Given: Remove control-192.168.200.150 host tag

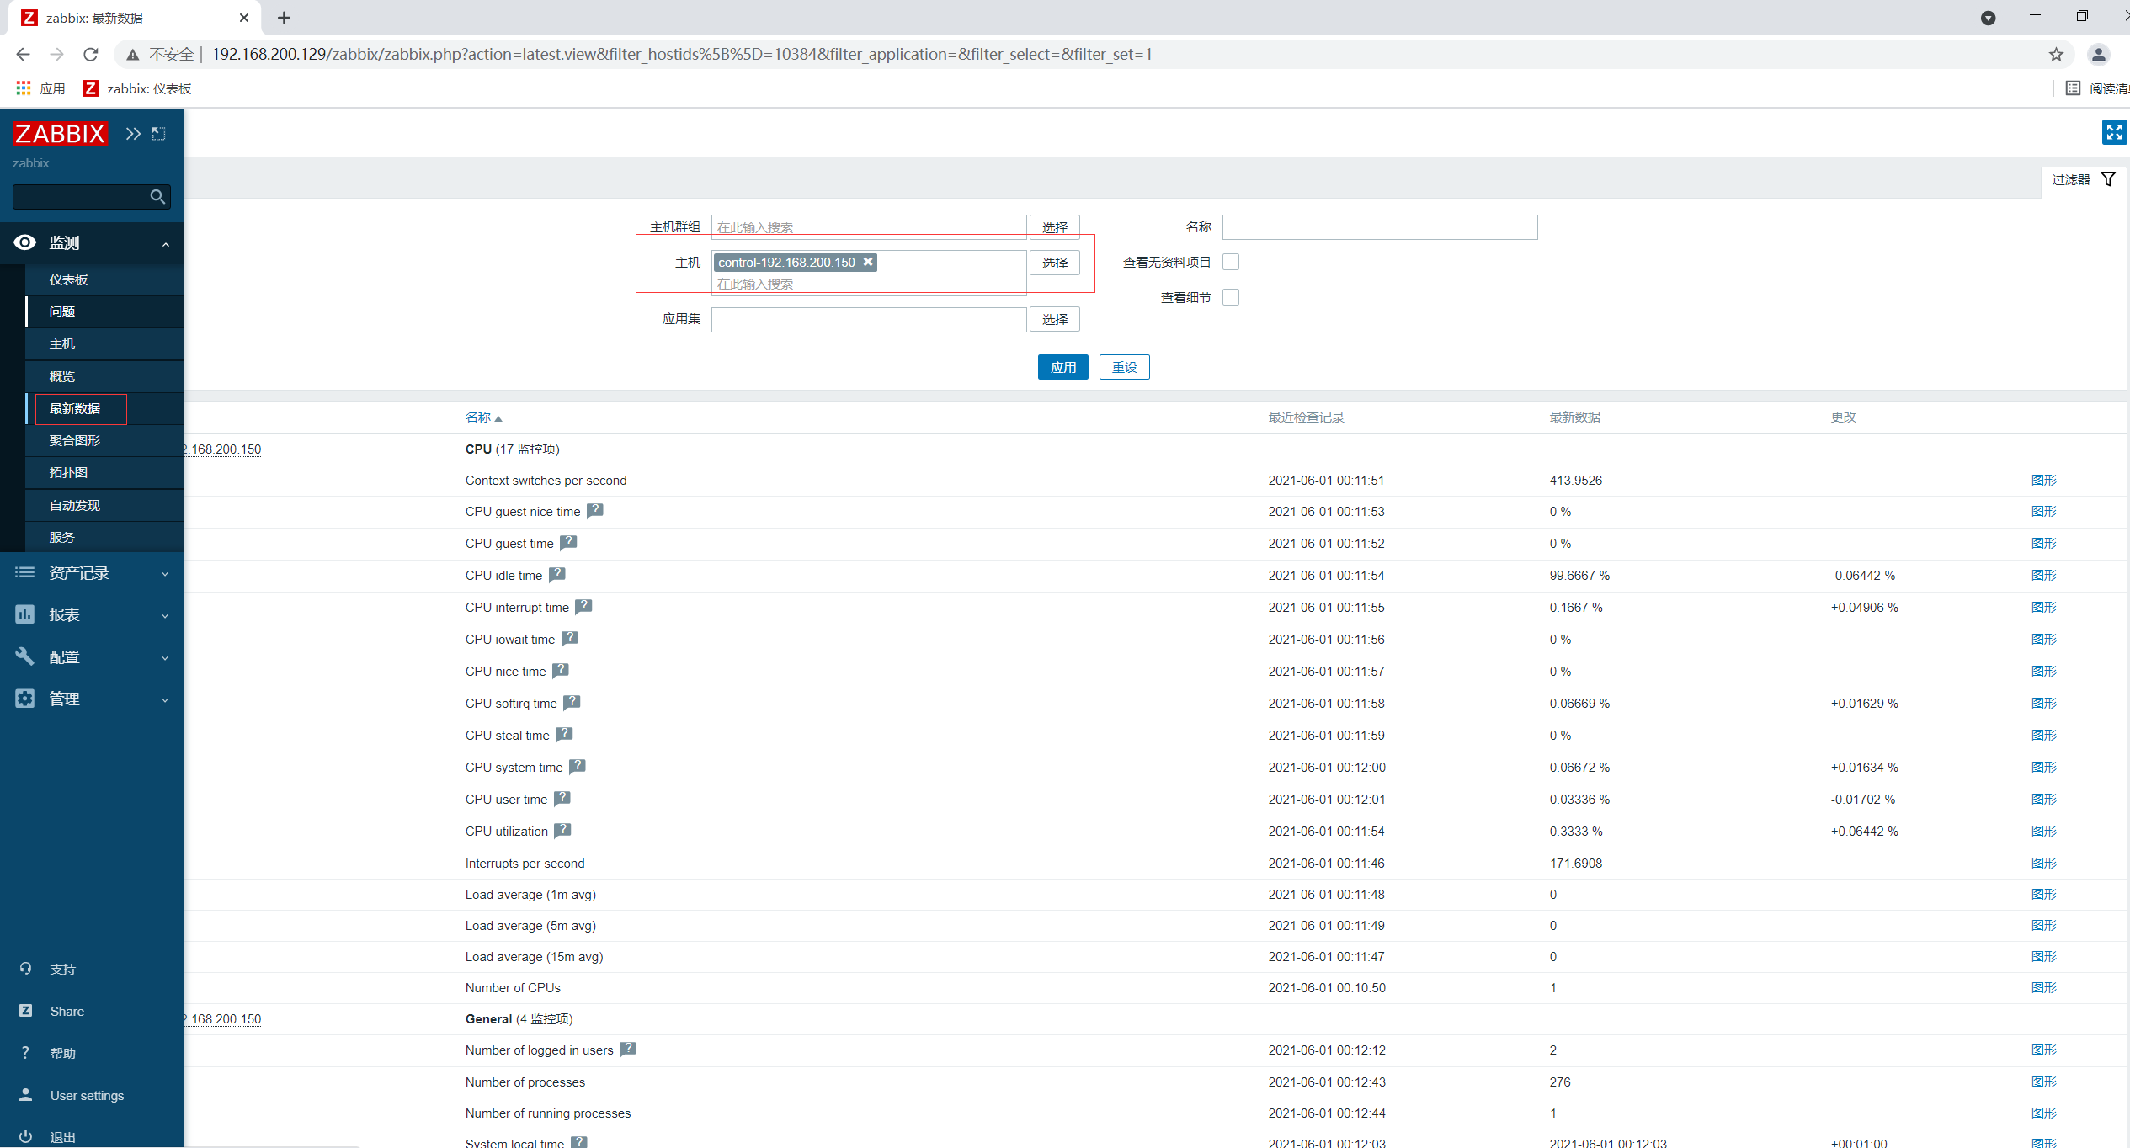Looking at the screenshot, I should pos(868,262).
